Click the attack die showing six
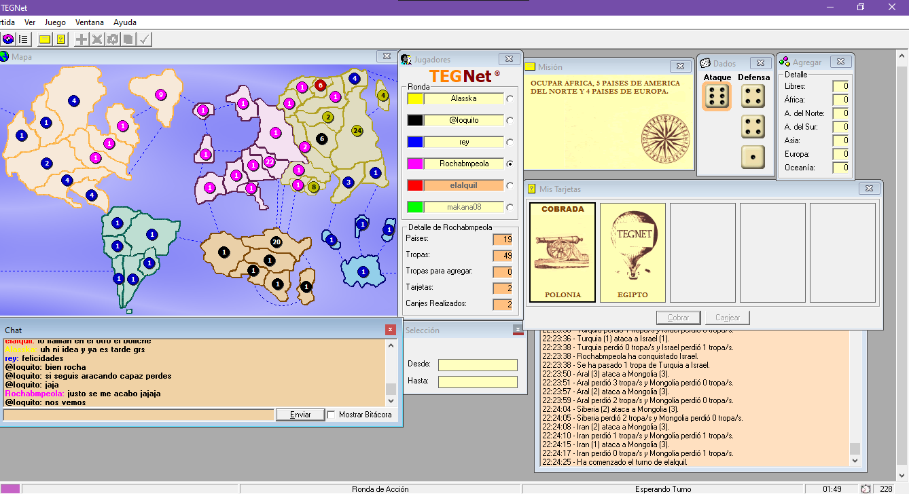Viewport: 909px width, 494px height. [x=717, y=97]
